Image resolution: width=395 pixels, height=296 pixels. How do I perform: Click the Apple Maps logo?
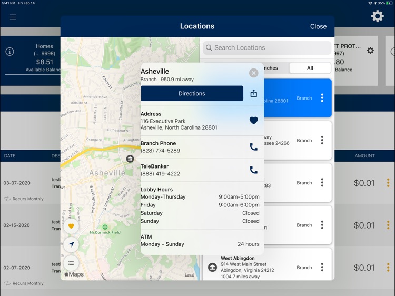point(74,274)
